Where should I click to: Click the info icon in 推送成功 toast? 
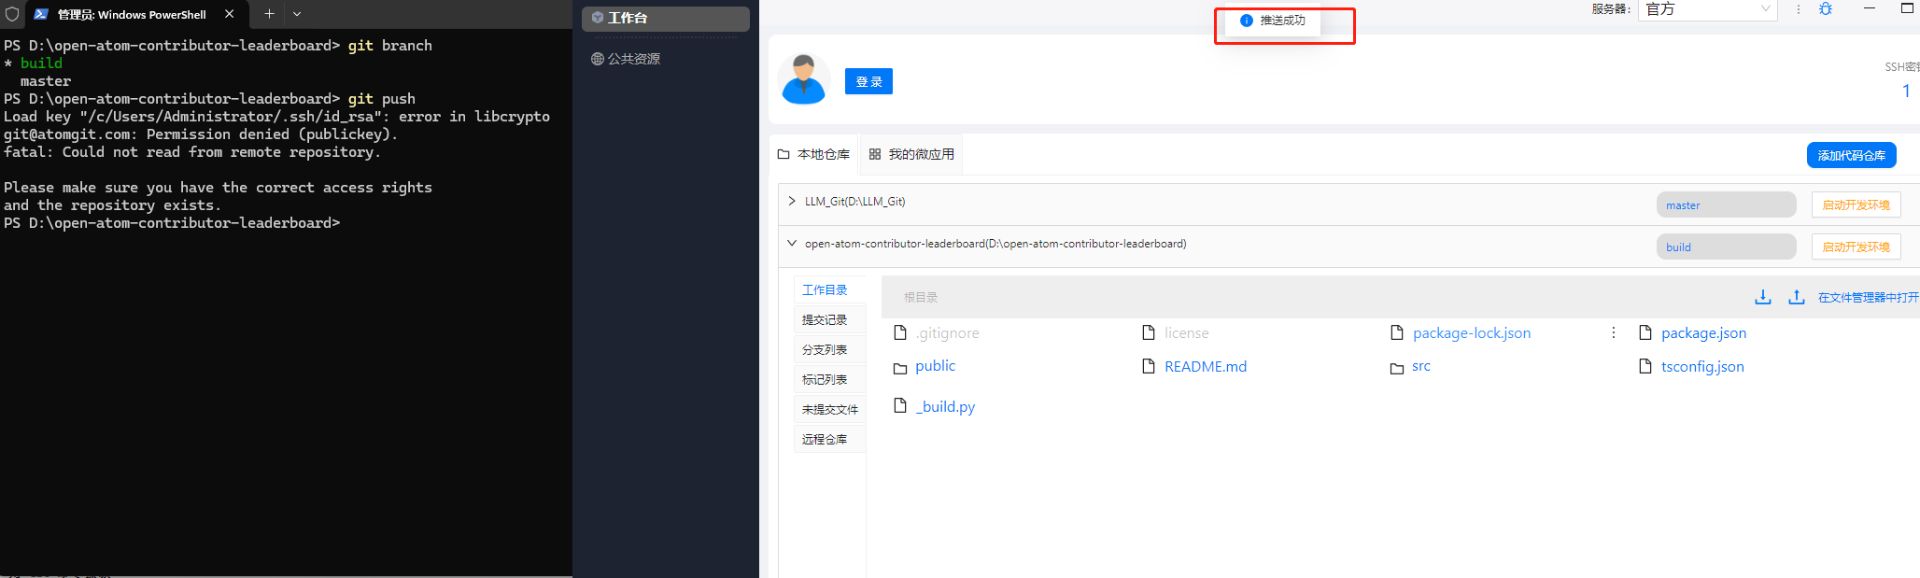click(1246, 21)
